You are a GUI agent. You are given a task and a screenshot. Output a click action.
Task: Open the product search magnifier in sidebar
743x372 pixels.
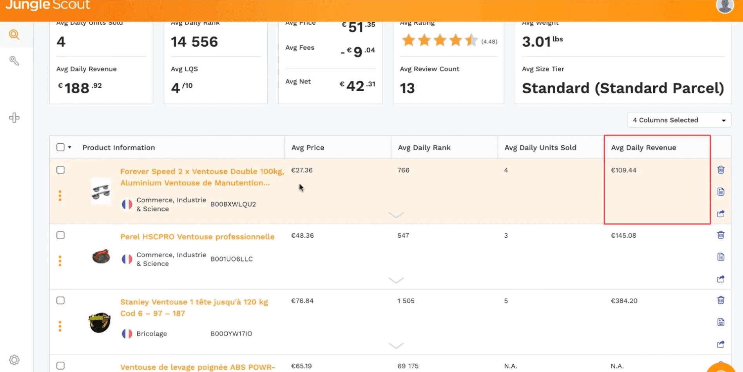coord(14,34)
